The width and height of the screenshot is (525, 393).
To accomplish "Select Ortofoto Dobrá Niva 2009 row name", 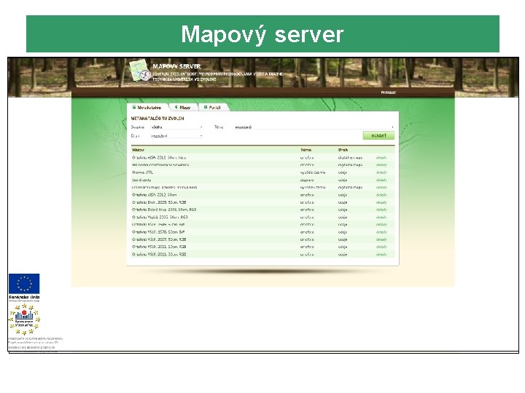I will click(x=164, y=210).
